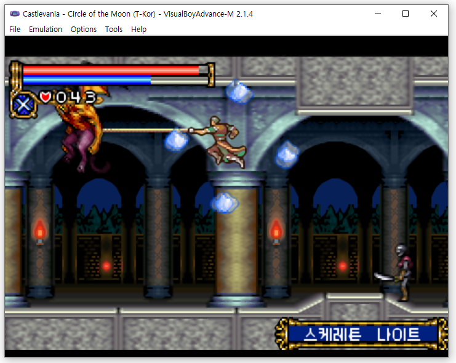Open the File menu
The height and width of the screenshot is (363, 456).
point(15,30)
